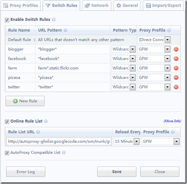Open the Import/Export tab
Viewport: 187px width, 184px height.
tap(163, 6)
